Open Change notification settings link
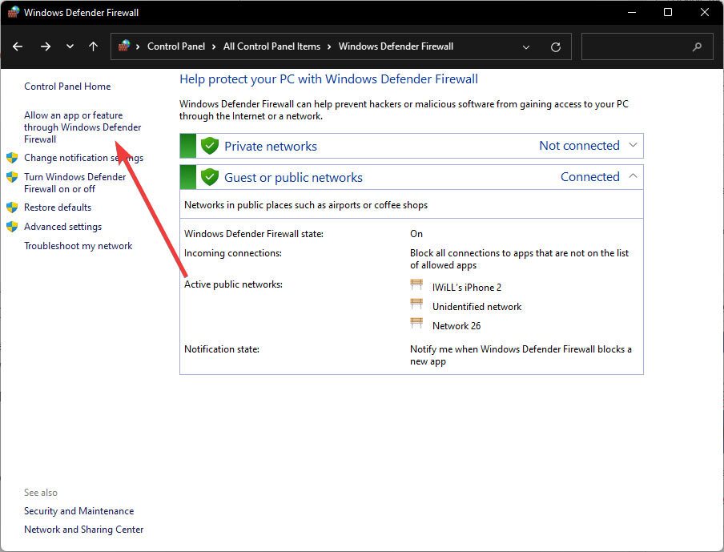Image resolution: width=724 pixels, height=552 pixels. [83, 158]
